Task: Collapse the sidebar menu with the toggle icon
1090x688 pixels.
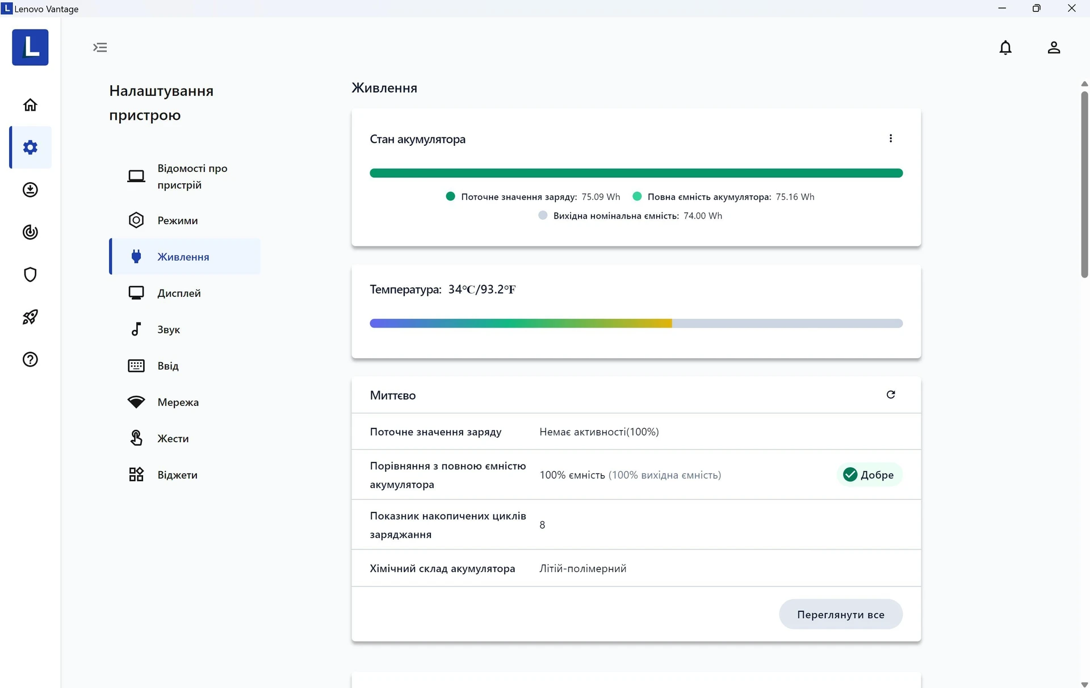Action: 100,47
